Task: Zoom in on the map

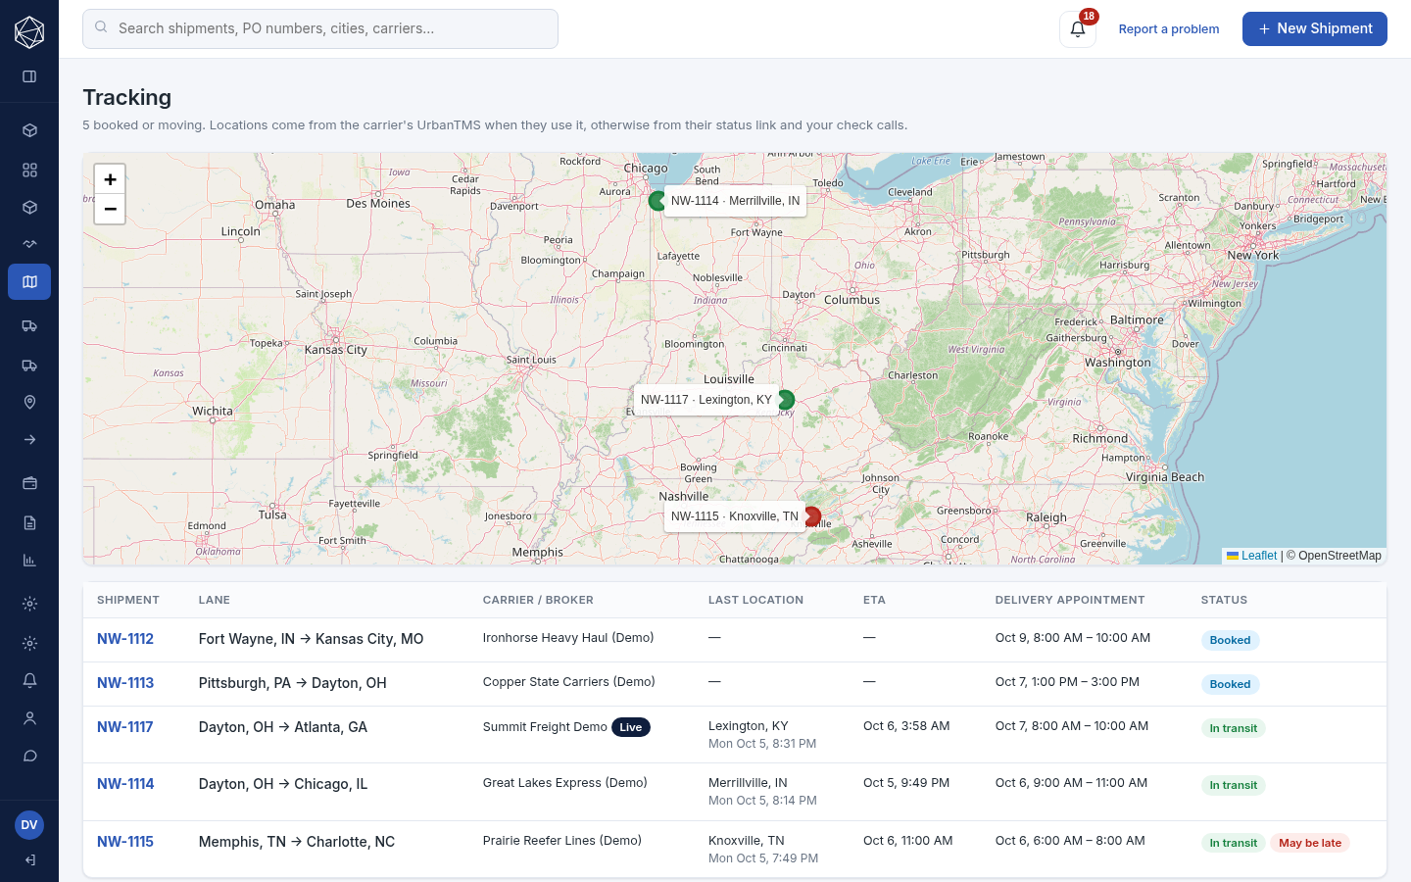Action: point(110,179)
